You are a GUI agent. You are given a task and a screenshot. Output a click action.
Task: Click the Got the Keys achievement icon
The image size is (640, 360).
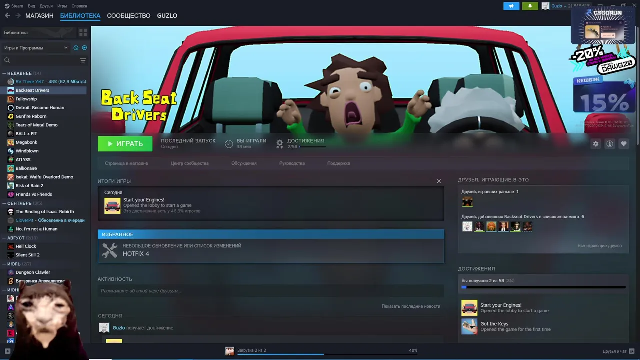469,326
